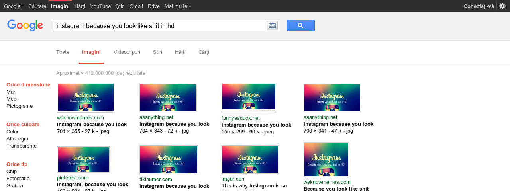Expand the Mai multe dropdown
Screen dimensions: 510x191
[x=178, y=6]
